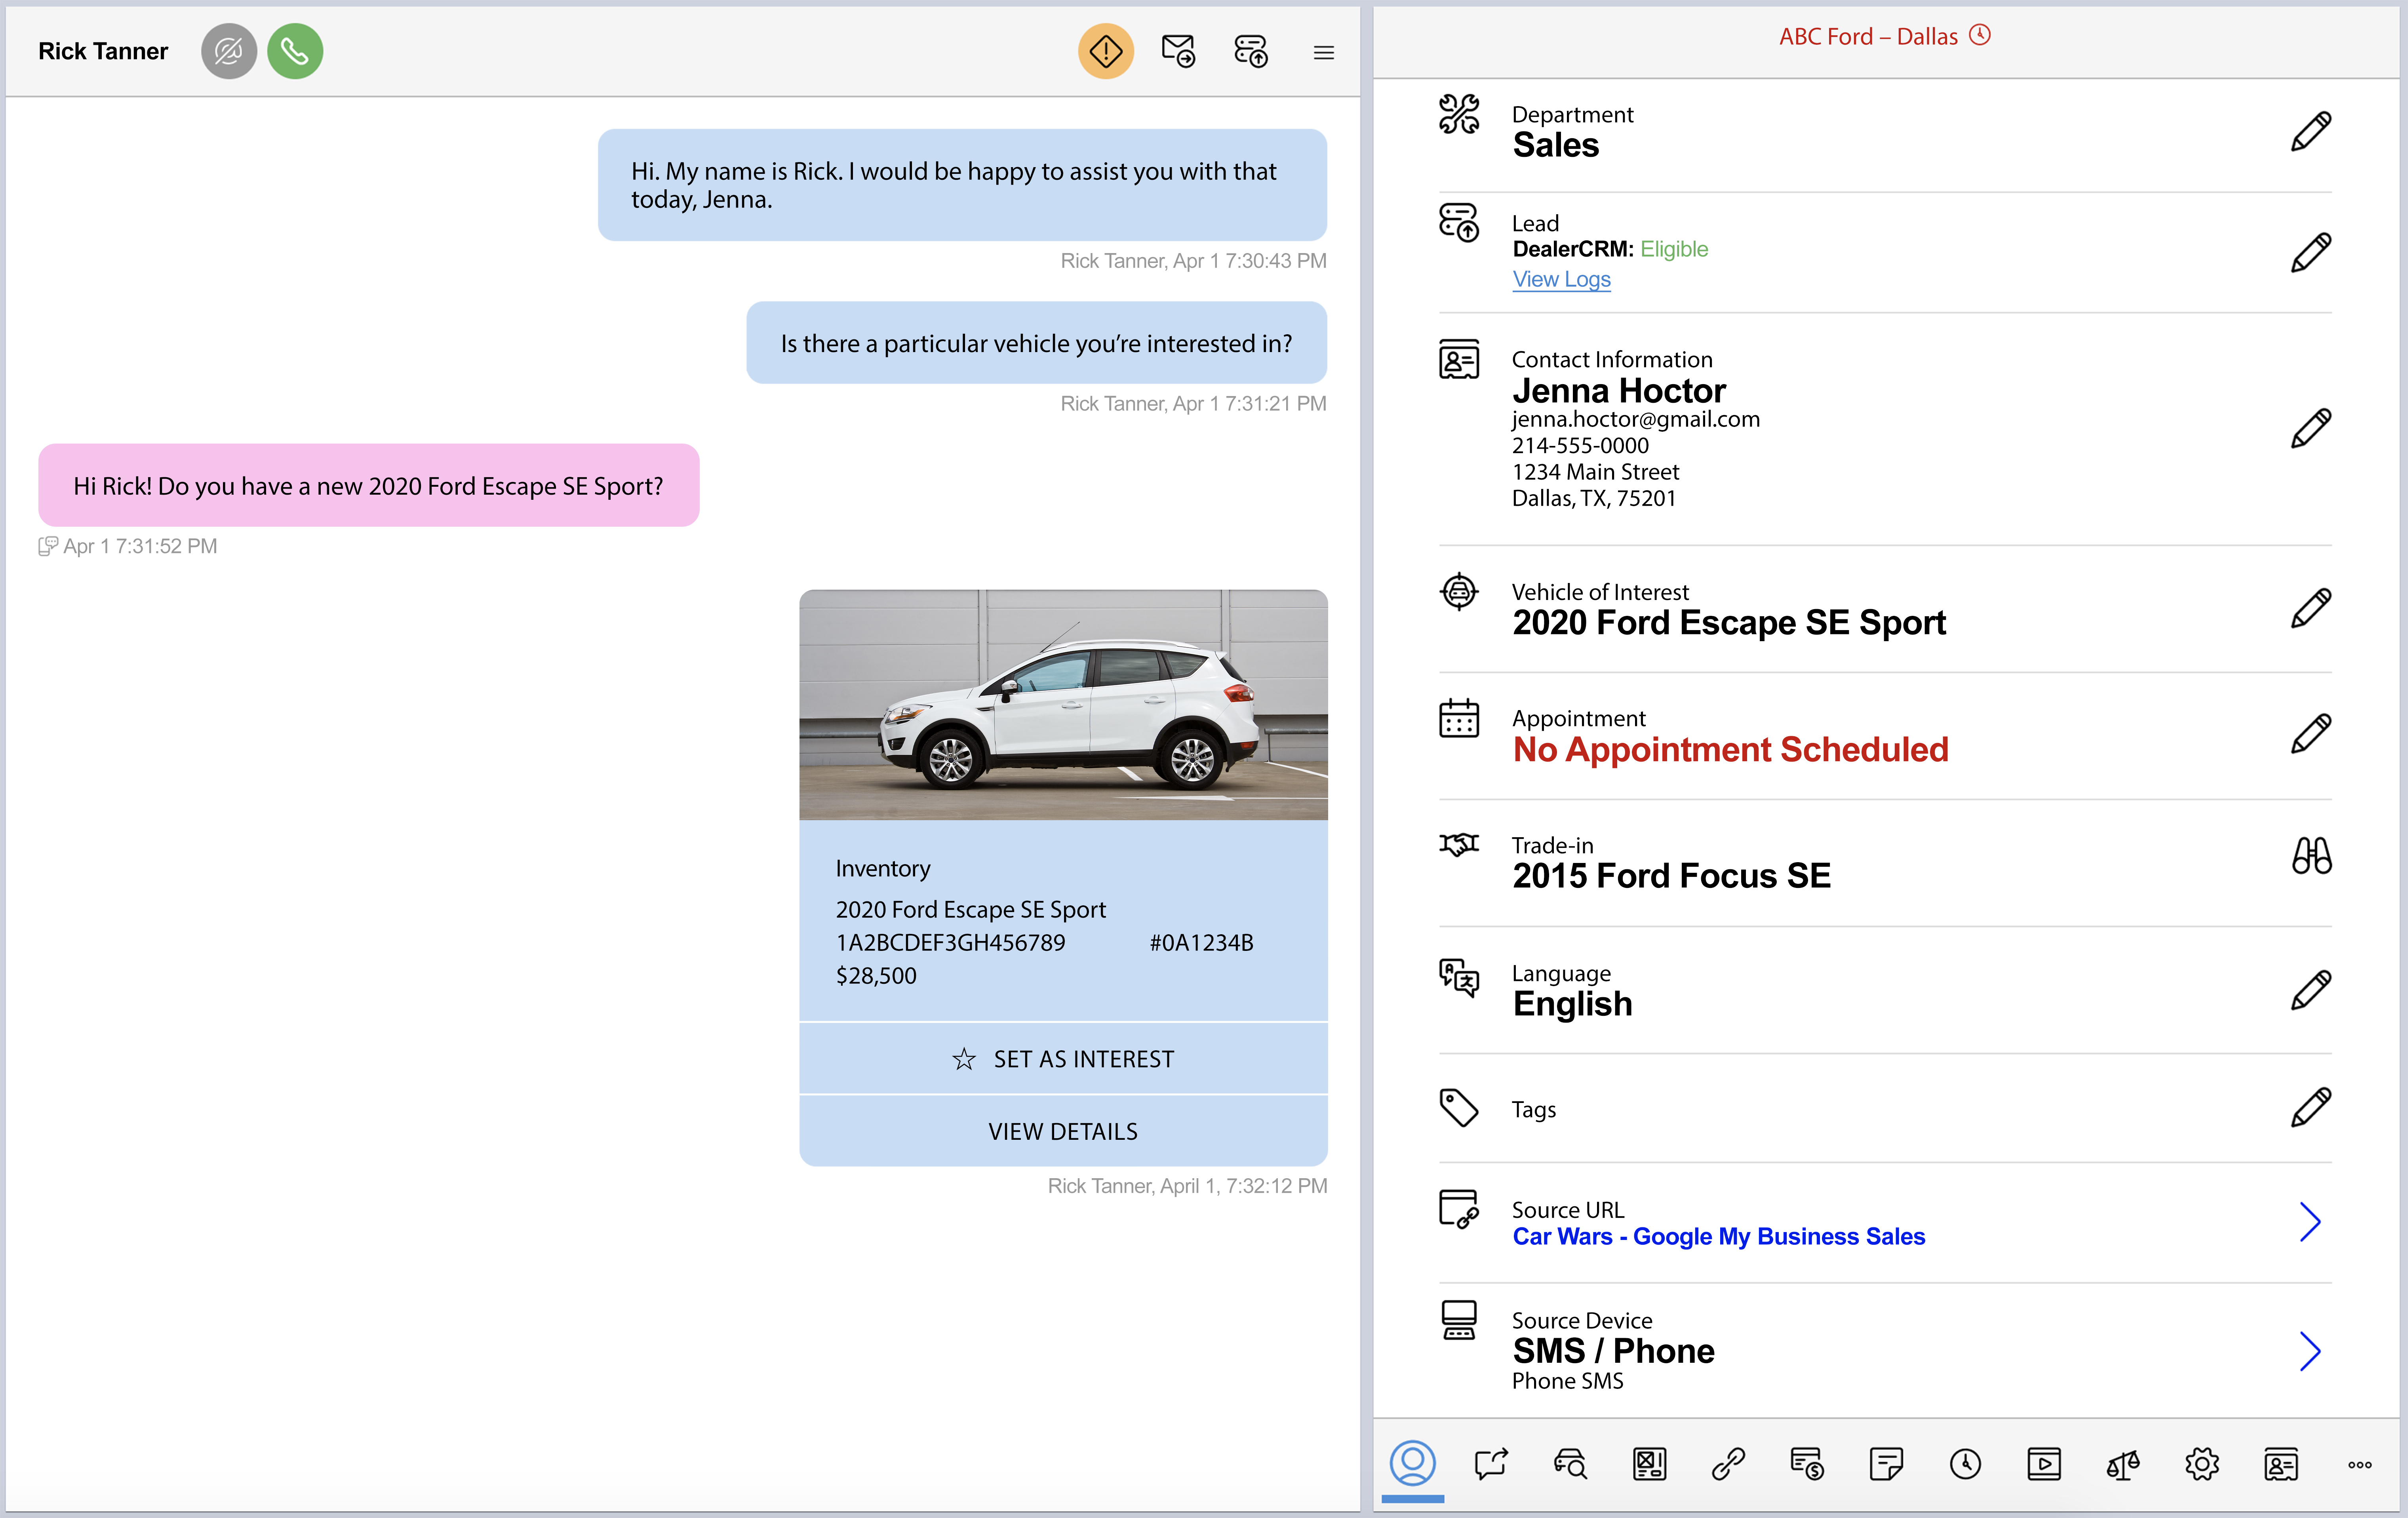Click the green phone call button
Viewport: 2408px width, 1518px height.
pyautogui.click(x=295, y=51)
